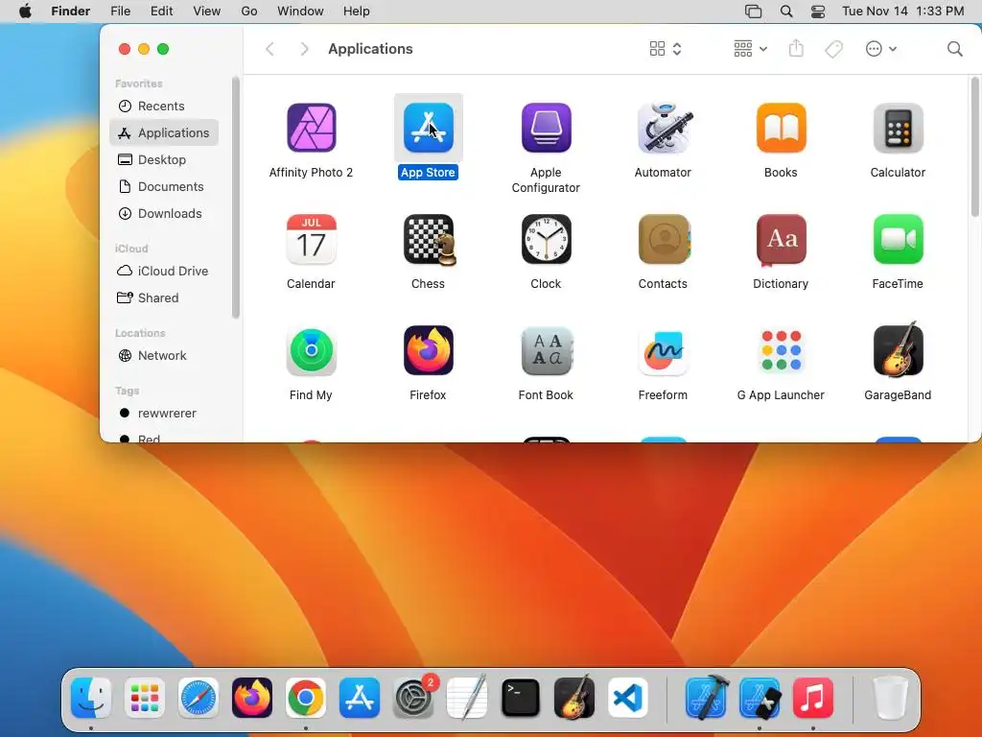Viewport: 982px width, 737px height.
Task: Open Recents in the sidebar
Action: (164, 106)
